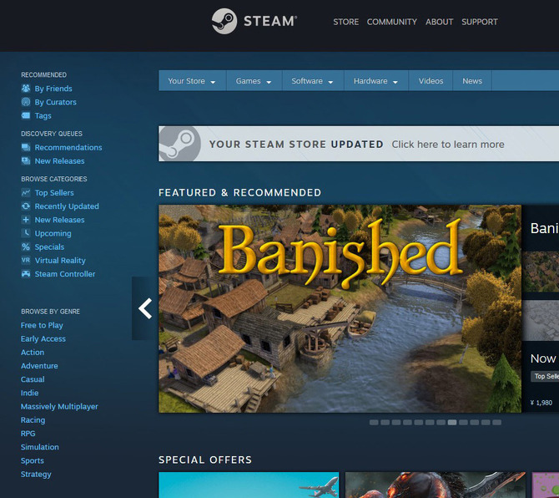
Task: Browse Free to Play genre
Action: (42, 325)
